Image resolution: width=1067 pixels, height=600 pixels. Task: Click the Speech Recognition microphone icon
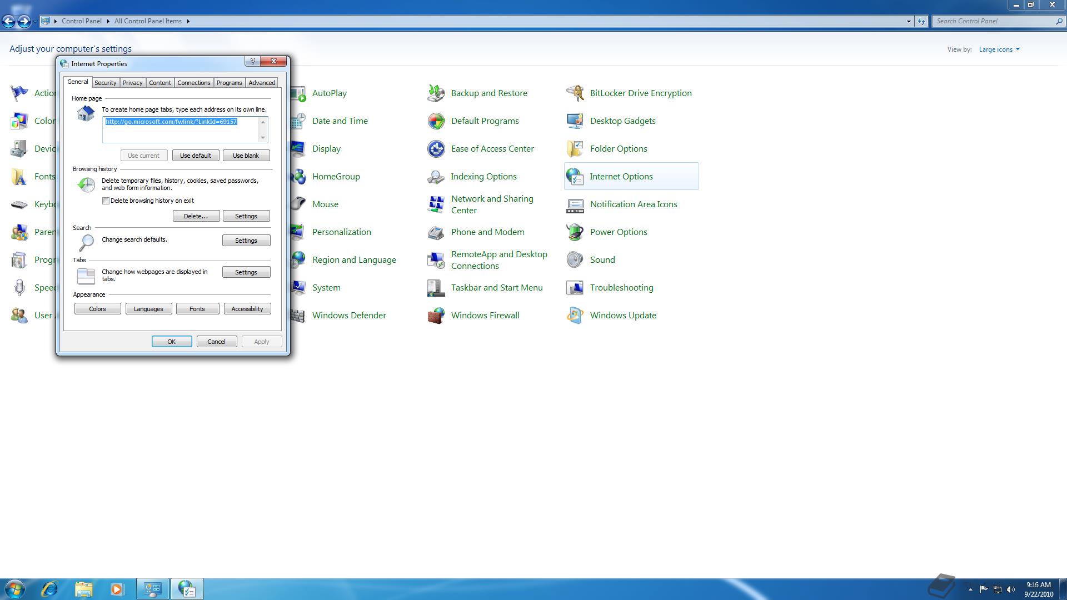tap(19, 288)
